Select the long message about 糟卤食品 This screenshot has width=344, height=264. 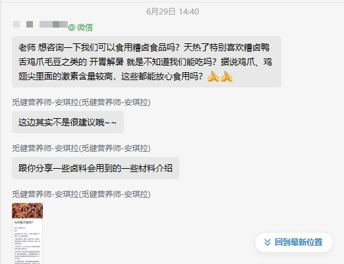(x=146, y=62)
